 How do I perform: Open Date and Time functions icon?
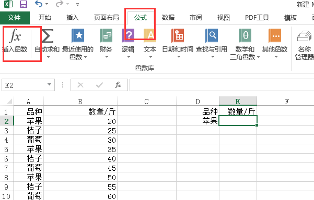178,36
